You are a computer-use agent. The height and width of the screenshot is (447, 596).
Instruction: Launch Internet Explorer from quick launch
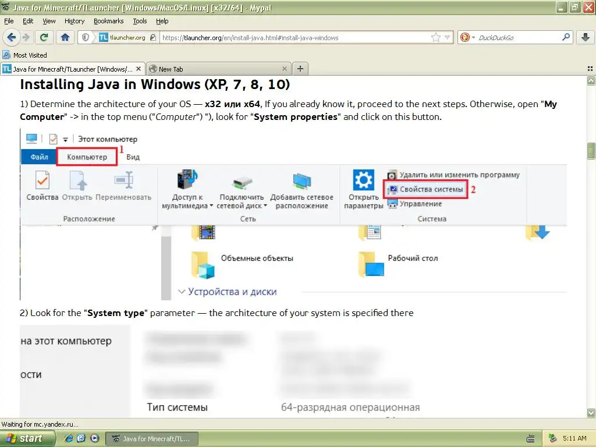point(69,439)
